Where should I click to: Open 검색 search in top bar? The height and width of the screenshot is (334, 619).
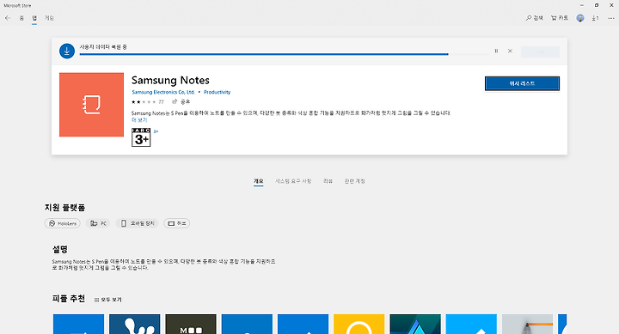(535, 18)
